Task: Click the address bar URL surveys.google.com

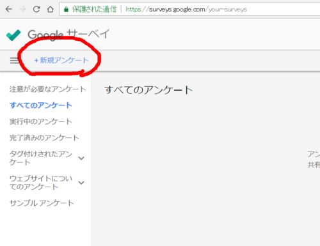Action: [x=186, y=10]
